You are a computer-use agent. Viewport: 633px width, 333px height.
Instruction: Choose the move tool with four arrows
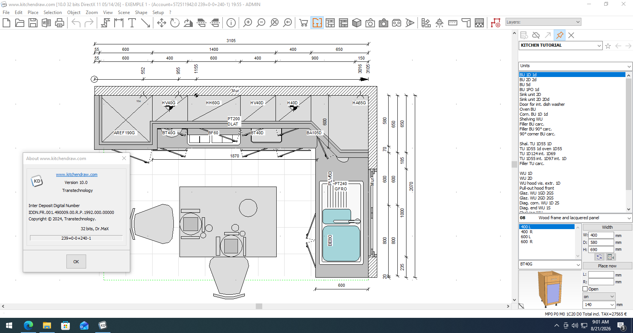pyautogui.click(x=162, y=23)
